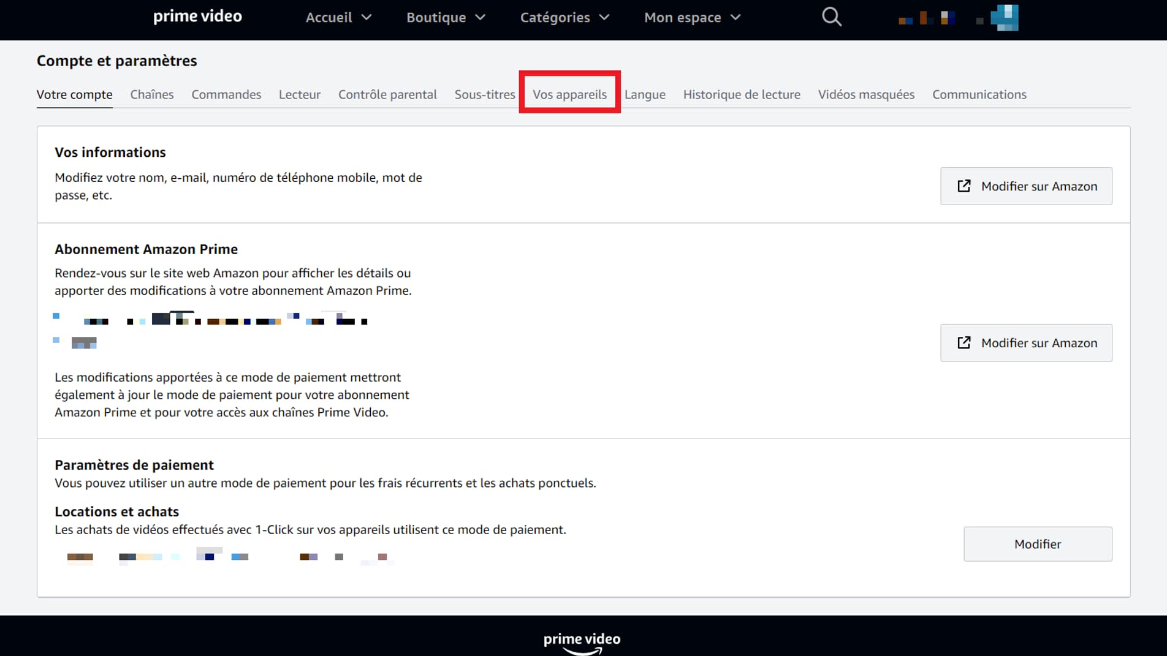The width and height of the screenshot is (1167, 656).
Task: Switch to the Sous-titres tab
Action: coord(485,94)
